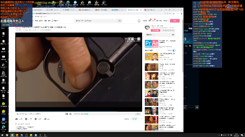Click the settings gear in the background client window
245x137 pixels.
pyautogui.click(x=197, y=107)
